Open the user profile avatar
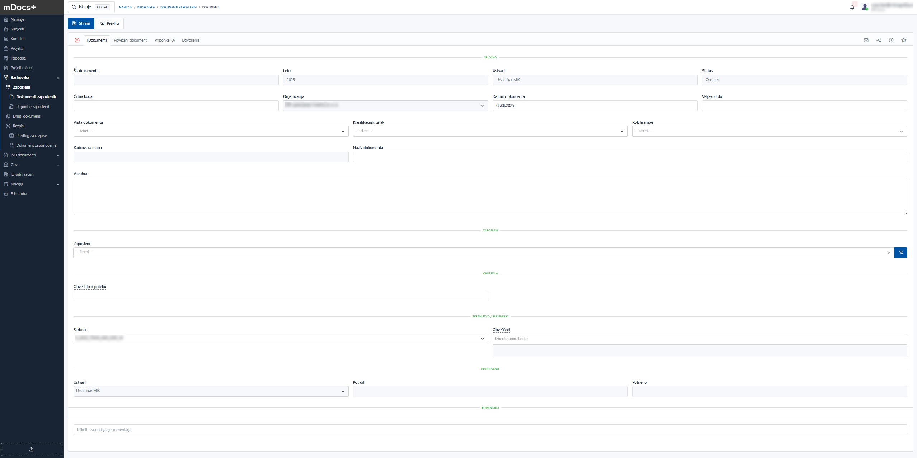Image resolution: width=917 pixels, height=458 pixels. (x=865, y=7)
